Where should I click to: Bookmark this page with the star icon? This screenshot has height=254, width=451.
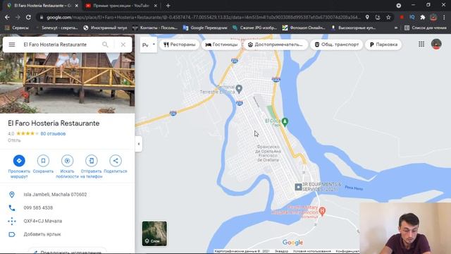[388, 17]
